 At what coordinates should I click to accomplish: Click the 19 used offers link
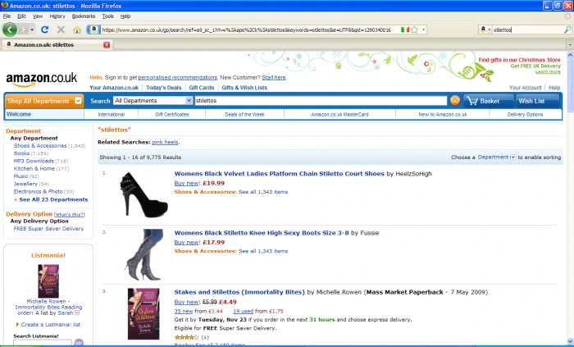(x=243, y=312)
